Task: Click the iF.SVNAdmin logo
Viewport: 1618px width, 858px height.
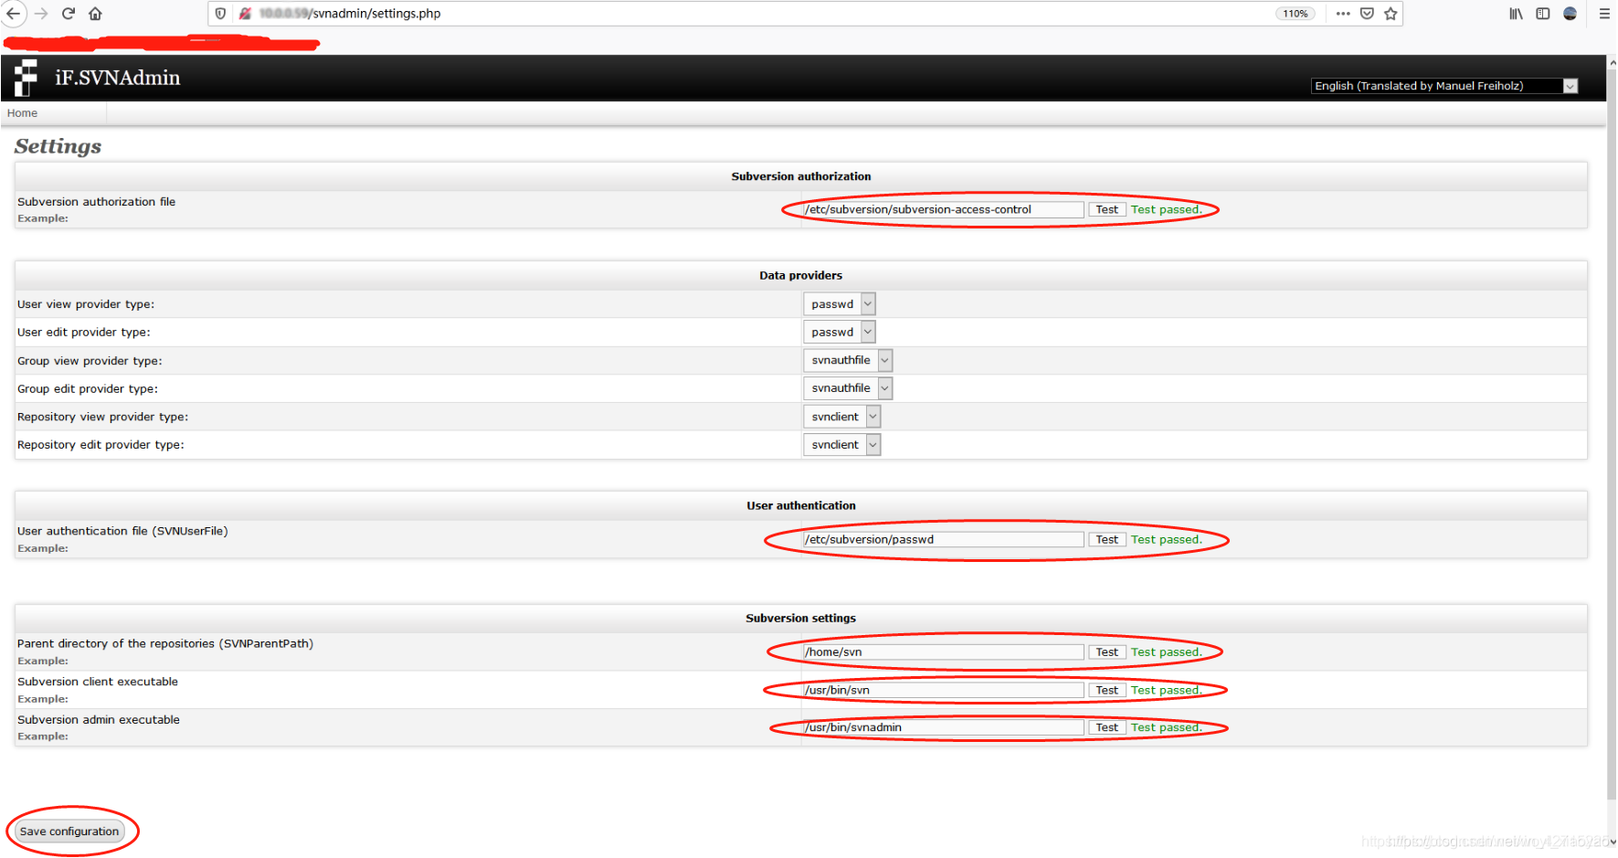Action: 24,77
